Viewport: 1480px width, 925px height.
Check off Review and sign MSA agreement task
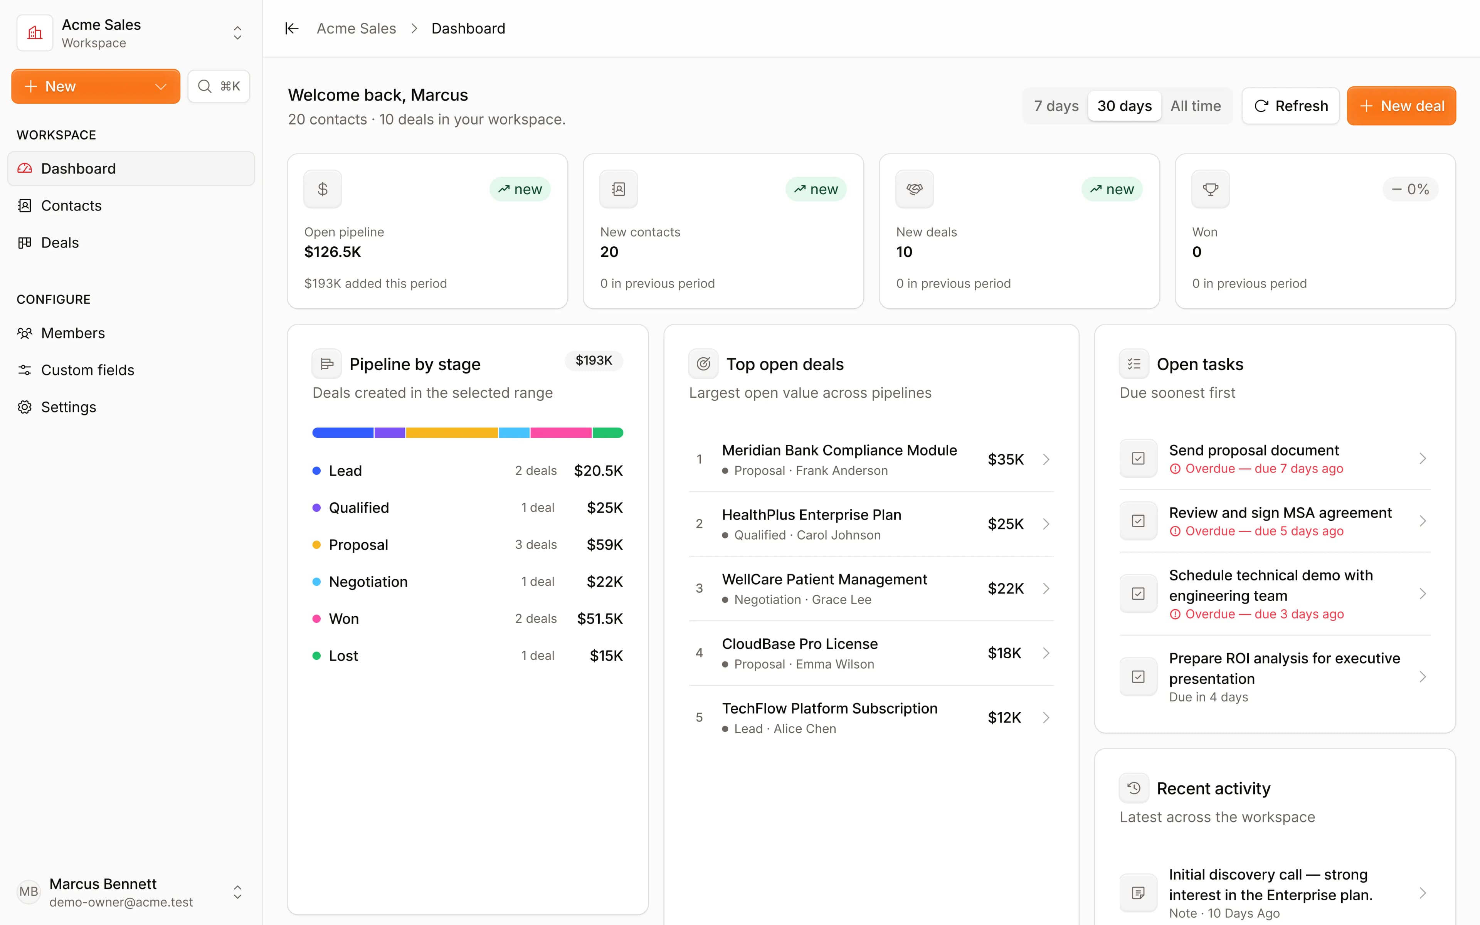pos(1138,521)
